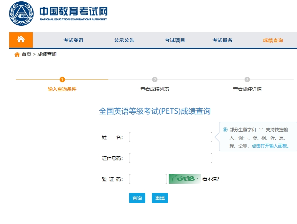Focus the 证件号码 input field

(171, 158)
